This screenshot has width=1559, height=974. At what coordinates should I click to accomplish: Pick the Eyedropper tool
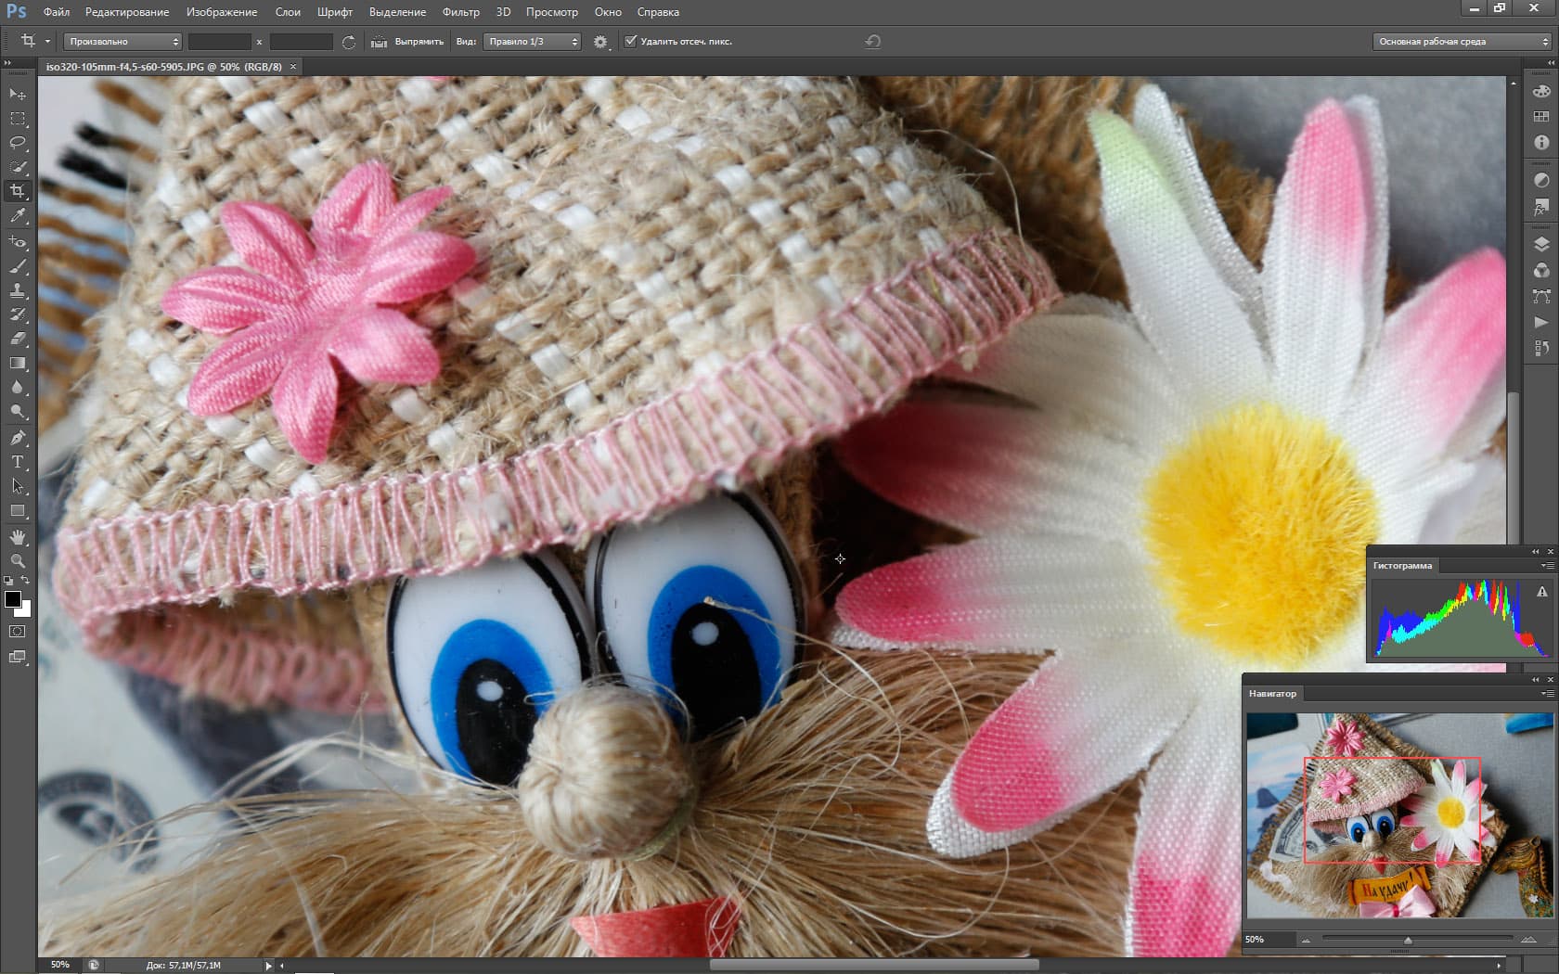pos(18,216)
